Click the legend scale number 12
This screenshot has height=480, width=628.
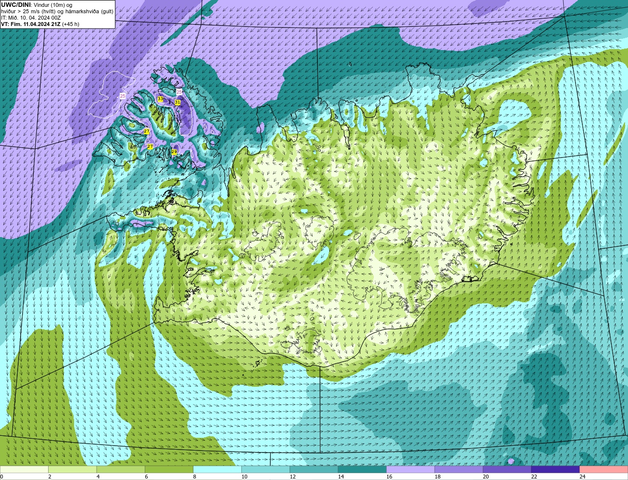(292, 477)
